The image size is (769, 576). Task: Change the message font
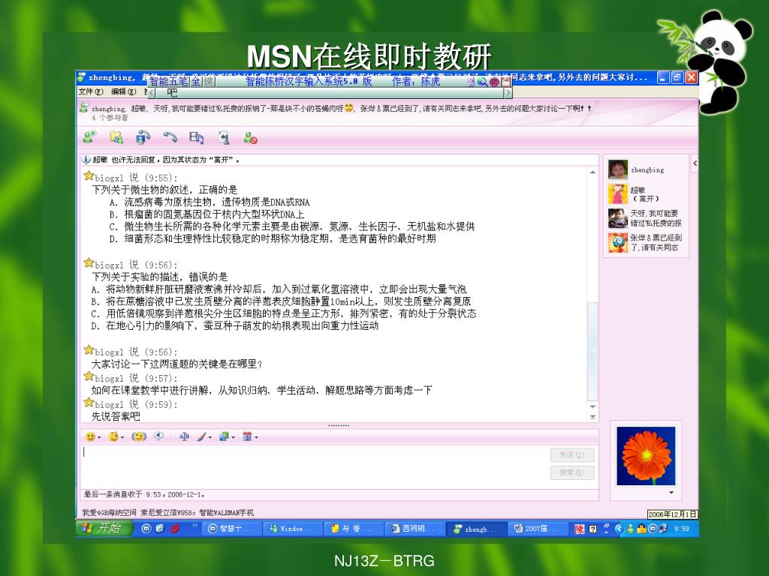click(184, 436)
